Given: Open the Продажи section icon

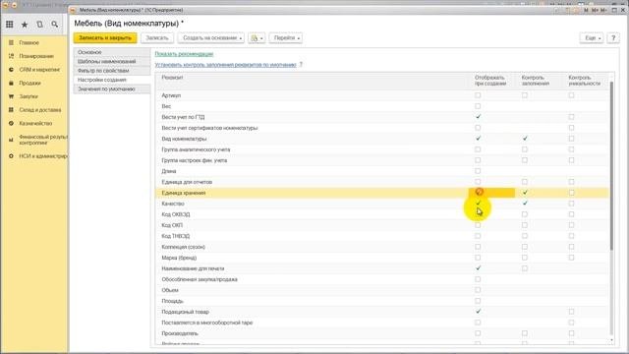Looking at the screenshot, I should (11, 83).
